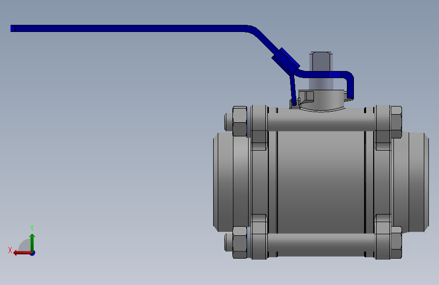Click the green Y axis of triad
Image resolution: width=439 pixels, height=285 pixels.
[32, 242]
